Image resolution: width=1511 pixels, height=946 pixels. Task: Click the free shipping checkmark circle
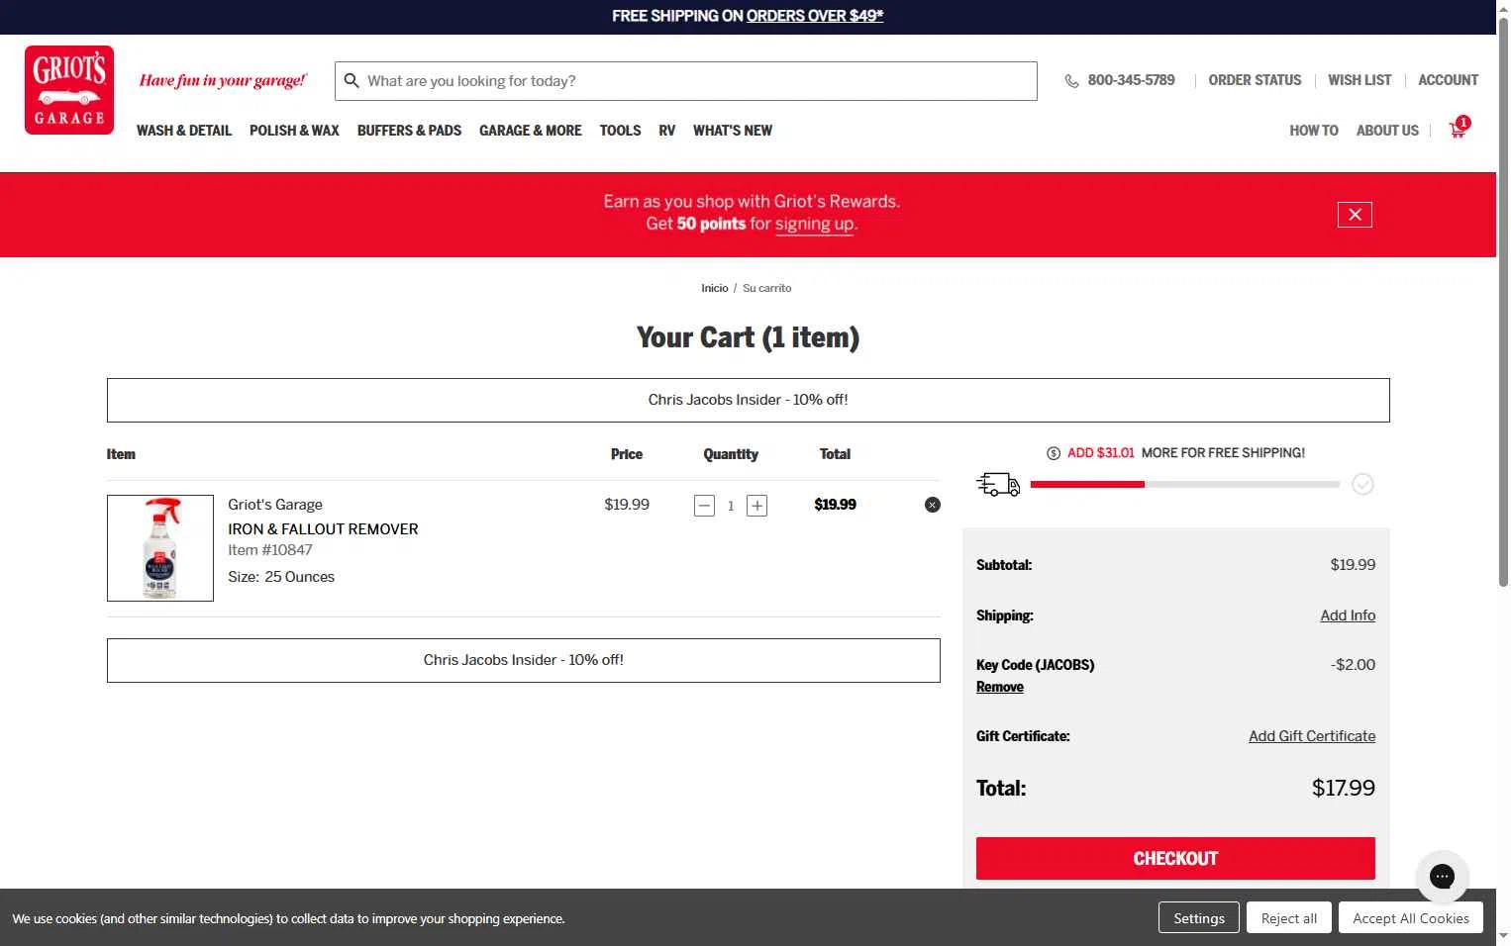tap(1363, 484)
